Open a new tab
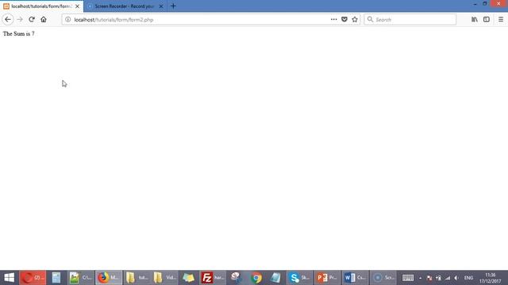Image resolution: width=508 pixels, height=285 pixels. pyautogui.click(x=173, y=6)
